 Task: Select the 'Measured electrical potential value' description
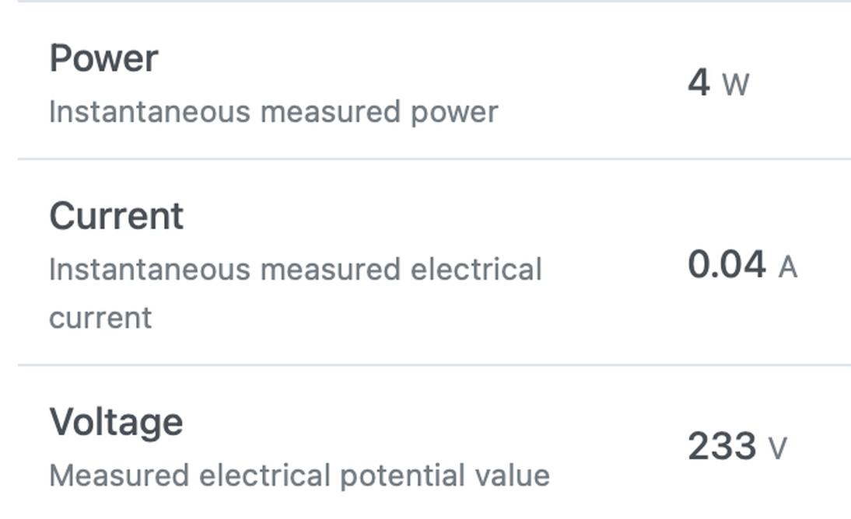(299, 475)
